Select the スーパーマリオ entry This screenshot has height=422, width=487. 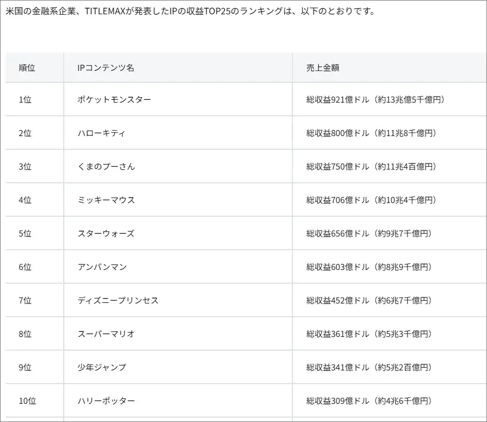coord(106,334)
